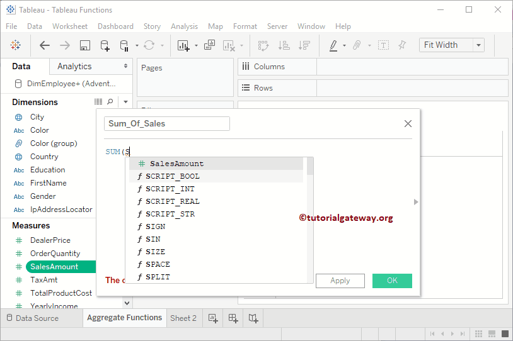Screen dimensions: 513x341
Task: Click the show filmstrip icon in status bar
Action: (x=492, y=334)
